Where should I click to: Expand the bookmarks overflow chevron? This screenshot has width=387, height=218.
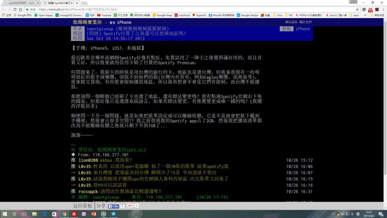coord(365,15)
